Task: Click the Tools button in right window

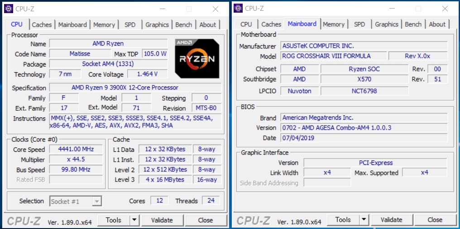Action: coord(343,220)
